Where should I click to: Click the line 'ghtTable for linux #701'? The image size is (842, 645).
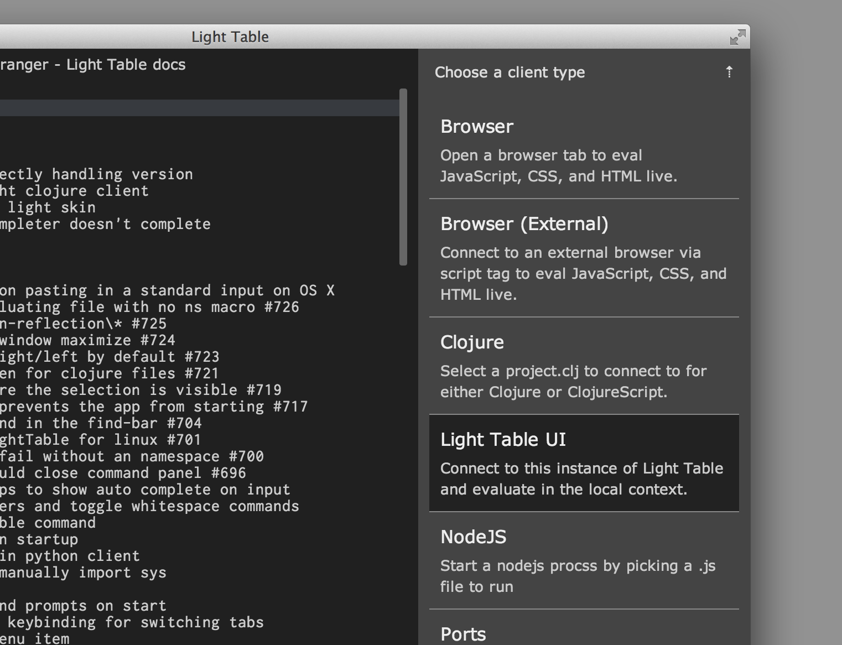(101, 440)
